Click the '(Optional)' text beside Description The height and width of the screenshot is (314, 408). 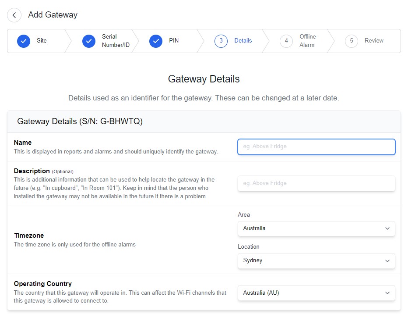click(63, 172)
